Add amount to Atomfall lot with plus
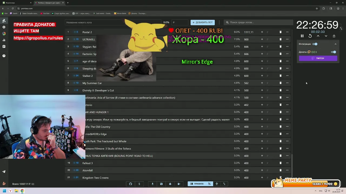The width and height of the screenshot is (346, 194). pos(262,170)
